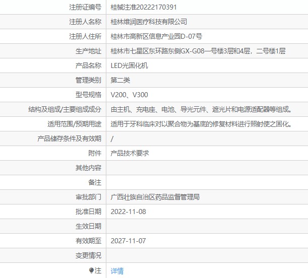The width and height of the screenshot is (308, 278).
Task: Select attachment value 产品技术要求
Action: pyautogui.click(x=130, y=153)
